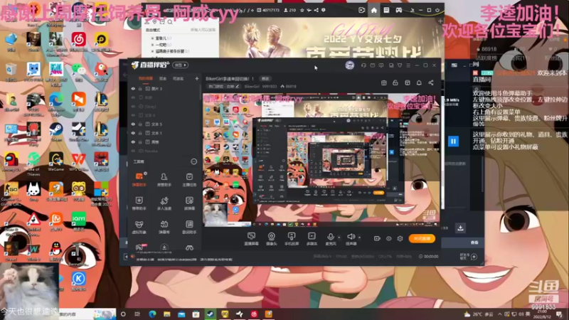Open the 歌词助手 lyrics assistant tool
The image size is (569, 320).
click(189, 227)
